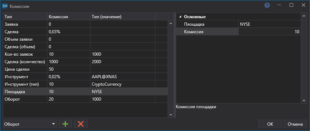Click the Отмена button
The width and height of the screenshot is (310, 131).
point(295,124)
